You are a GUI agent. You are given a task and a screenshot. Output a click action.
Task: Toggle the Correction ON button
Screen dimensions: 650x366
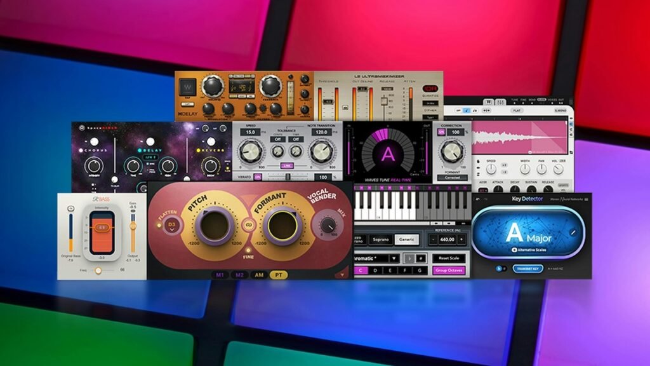click(442, 132)
